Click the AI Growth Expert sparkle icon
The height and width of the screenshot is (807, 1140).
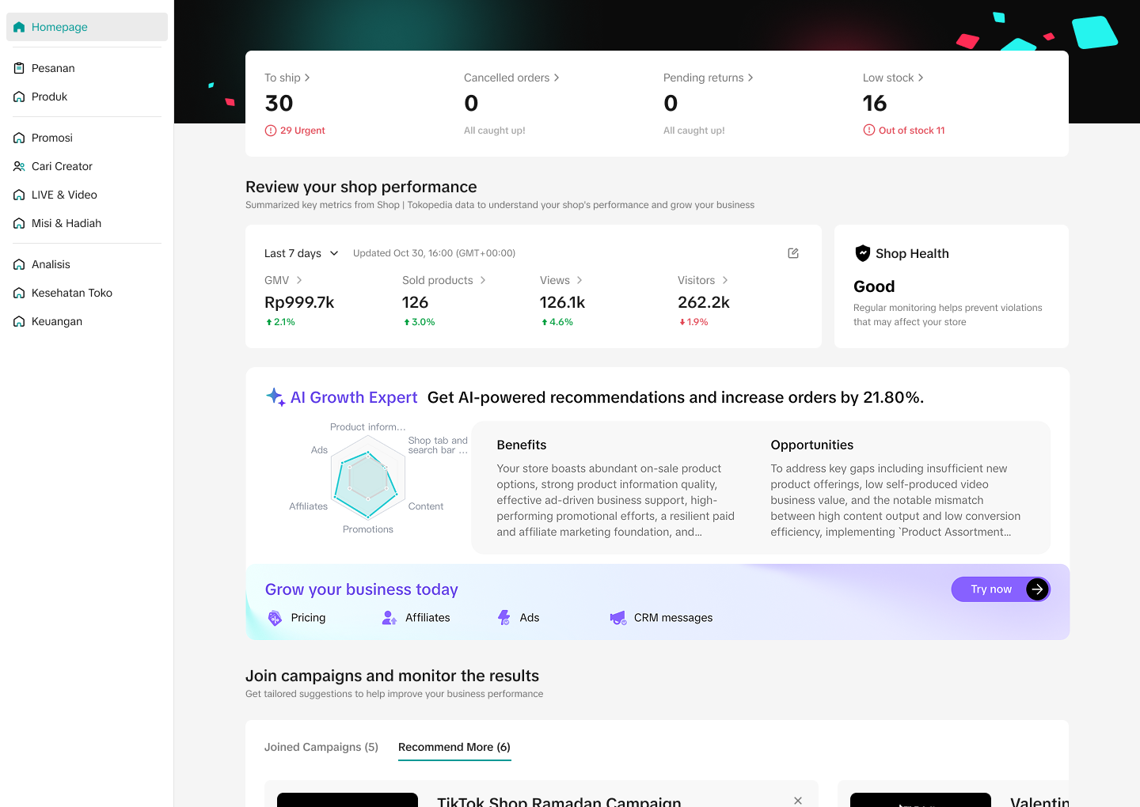[x=275, y=397]
